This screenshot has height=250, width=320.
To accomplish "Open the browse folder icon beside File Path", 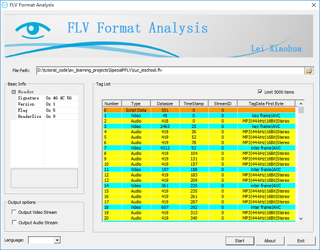I will [x=309, y=70].
